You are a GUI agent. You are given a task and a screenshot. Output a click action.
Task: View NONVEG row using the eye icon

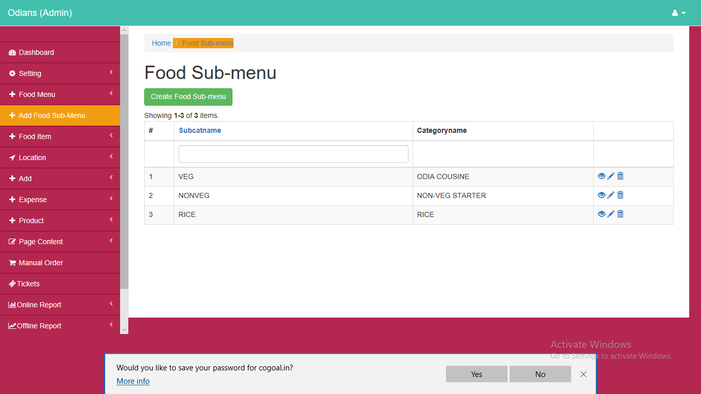(x=601, y=195)
